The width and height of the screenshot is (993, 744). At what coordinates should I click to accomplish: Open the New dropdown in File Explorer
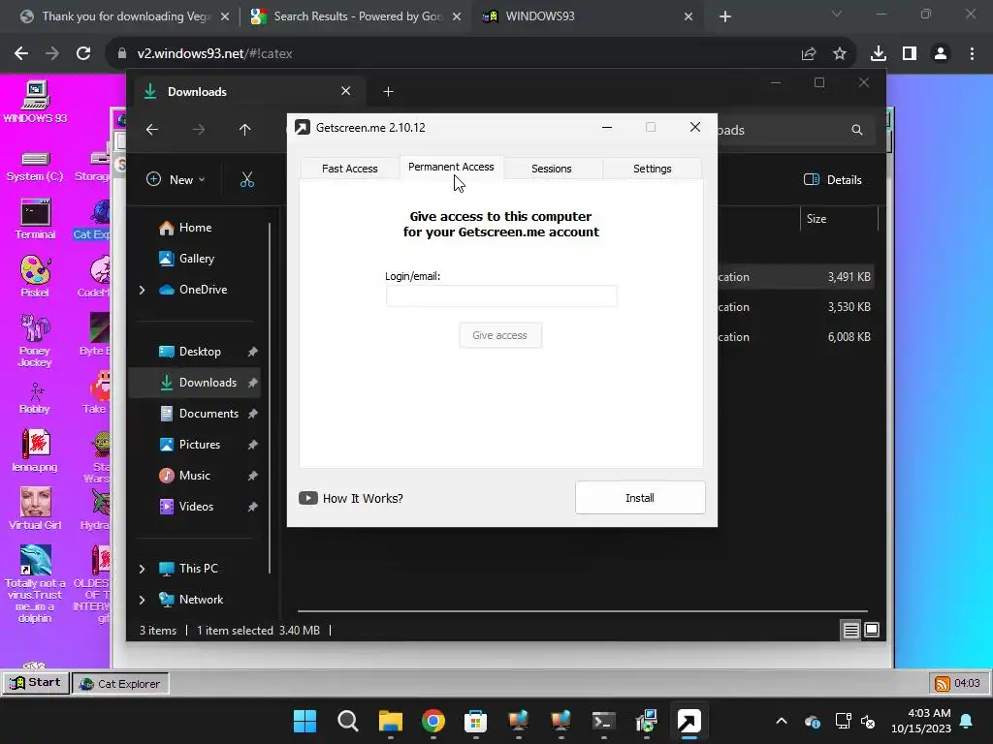point(176,179)
